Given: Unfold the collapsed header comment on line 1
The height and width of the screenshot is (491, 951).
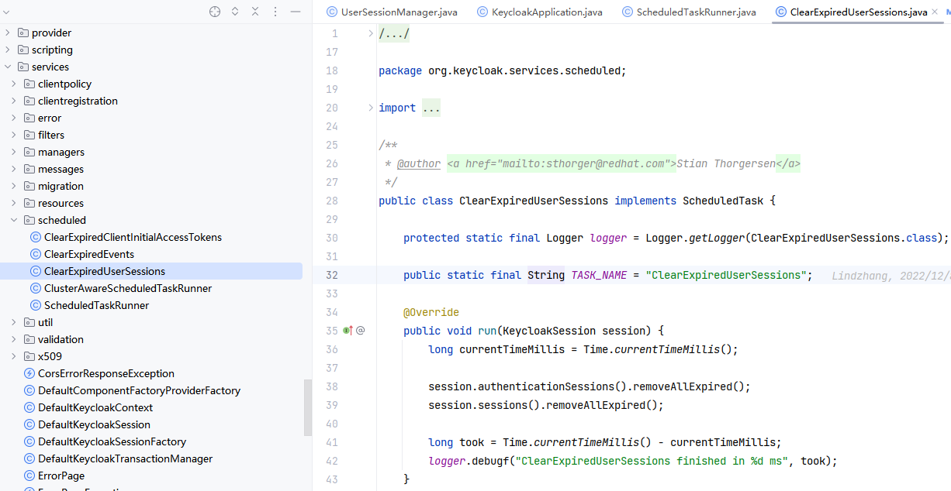Looking at the screenshot, I should [x=371, y=33].
